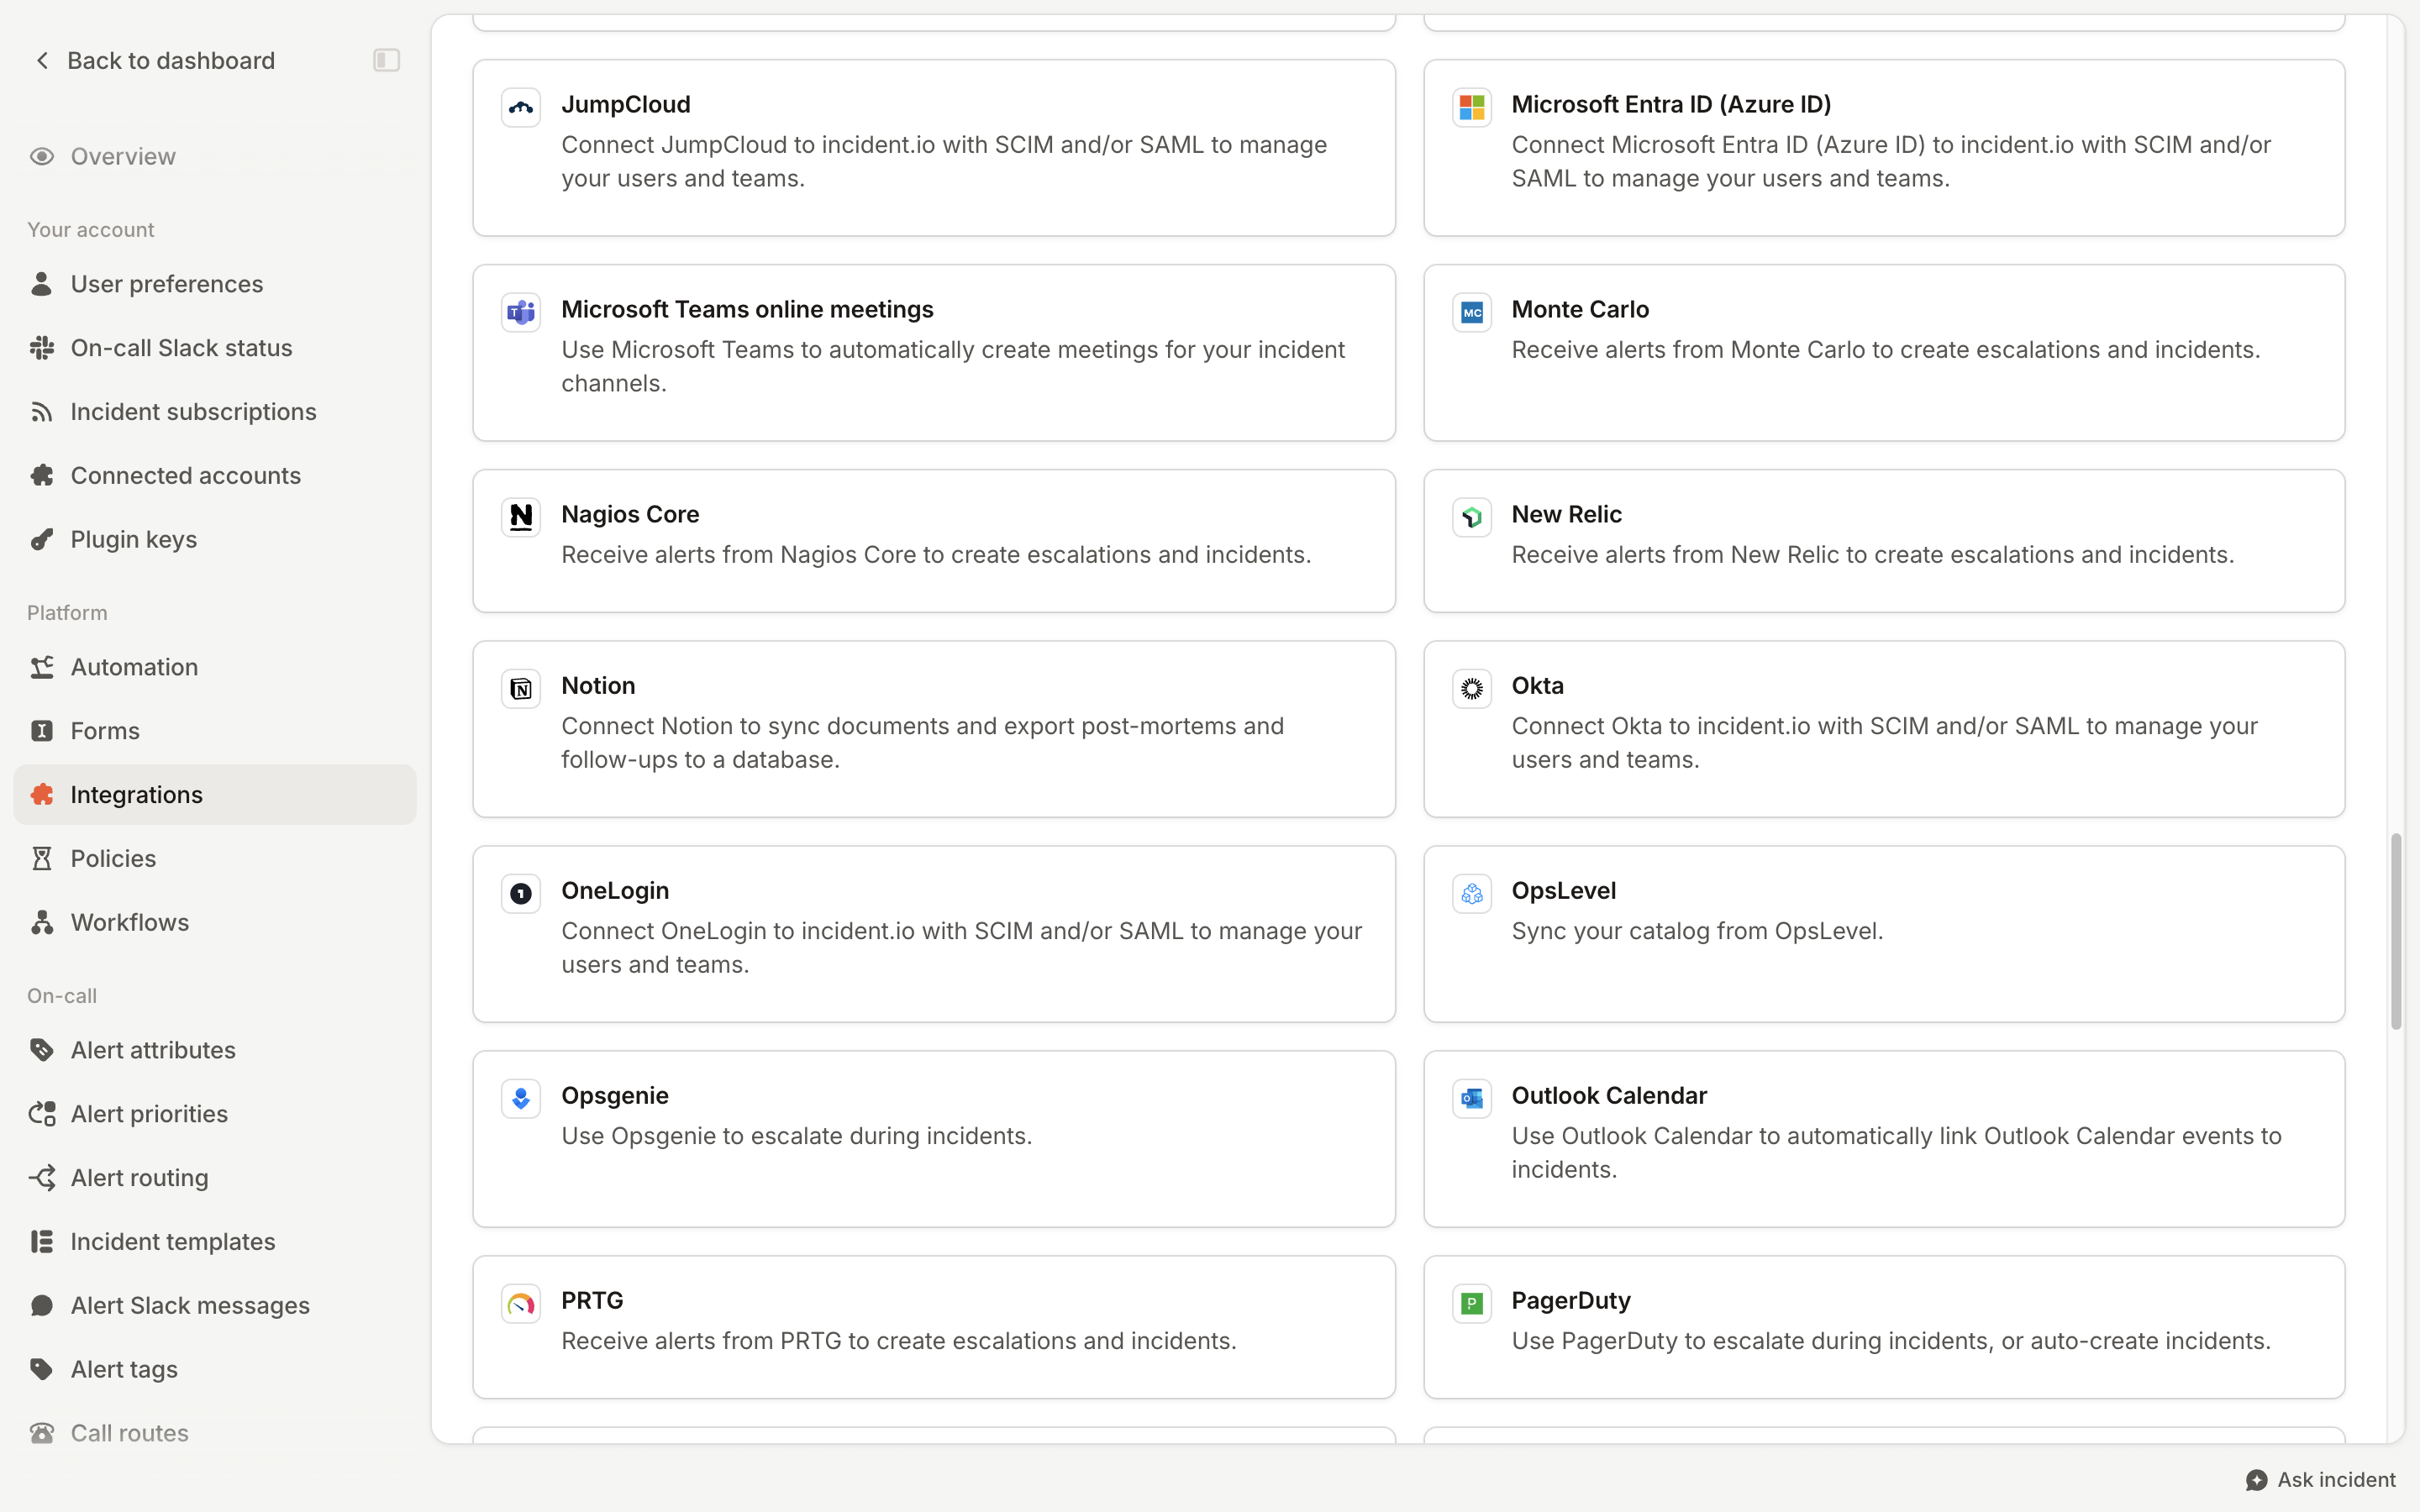The image size is (2420, 1512).
Task: Click the Call routes phone icon
Action: pyautogui.click(x=42, y=1433)
